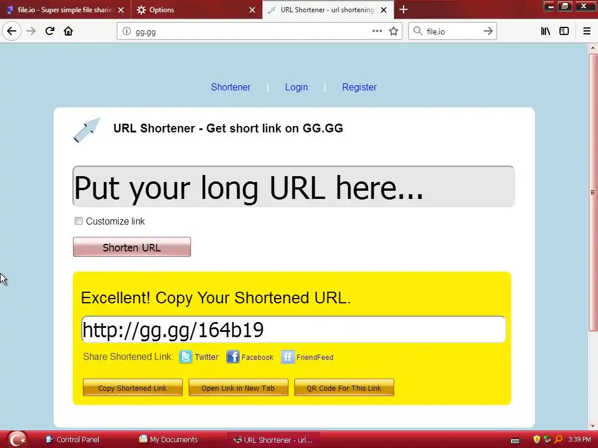The image size is (598, 448).
Task: Click Copy Shortened Link button
Action: click(133, 388)
